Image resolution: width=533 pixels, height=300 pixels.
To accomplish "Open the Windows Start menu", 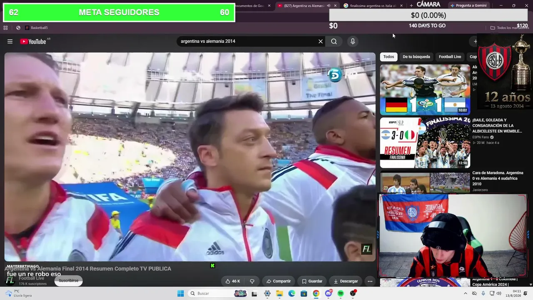I will coord(180,293).
